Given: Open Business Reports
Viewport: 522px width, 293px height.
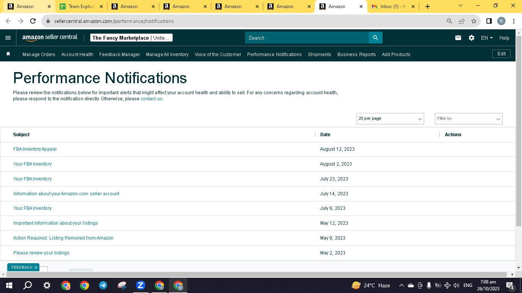Looking at the screenshot, I should point(357,55).
